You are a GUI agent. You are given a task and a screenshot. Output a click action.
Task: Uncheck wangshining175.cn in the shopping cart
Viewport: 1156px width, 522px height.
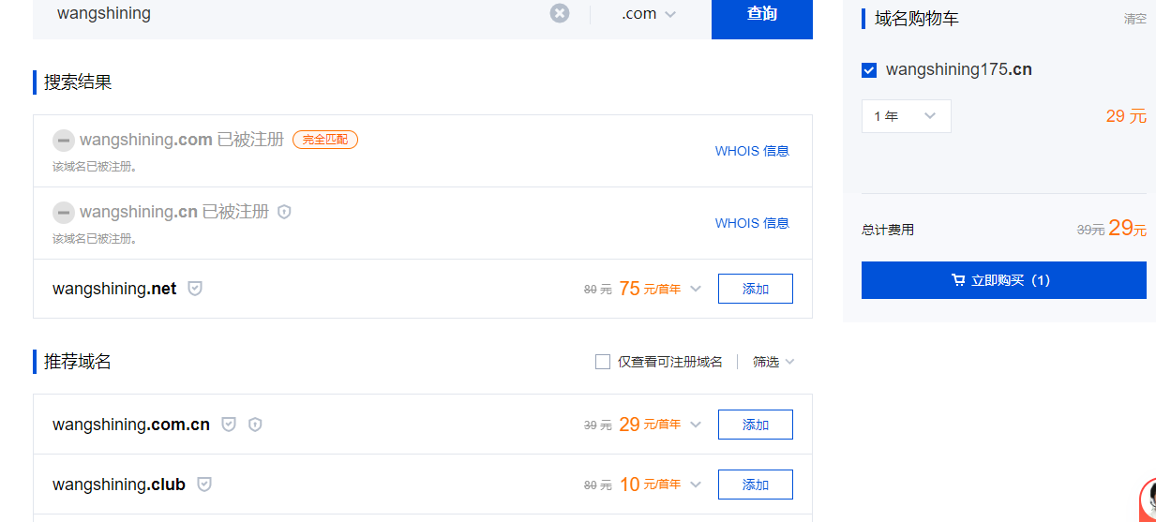(869, 70)
